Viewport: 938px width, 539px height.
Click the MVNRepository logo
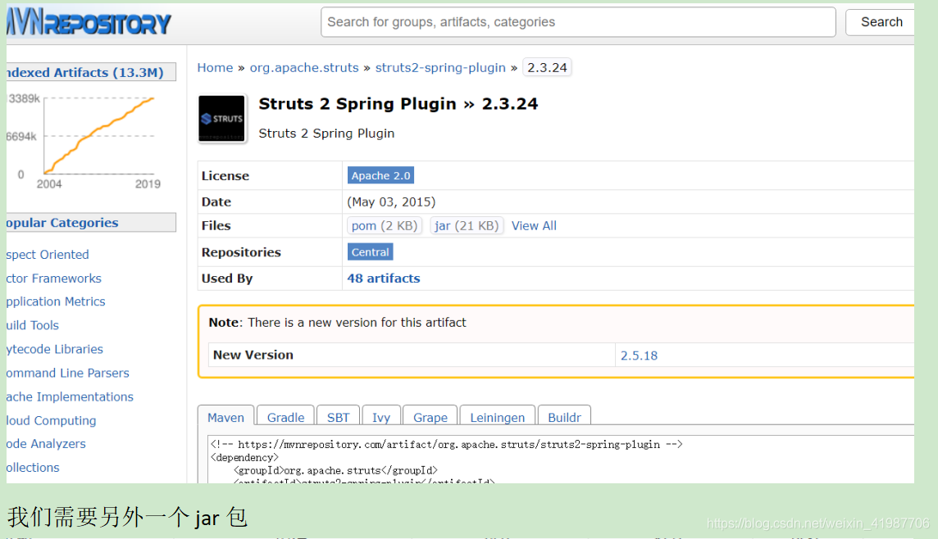click(x=89, y=23)
